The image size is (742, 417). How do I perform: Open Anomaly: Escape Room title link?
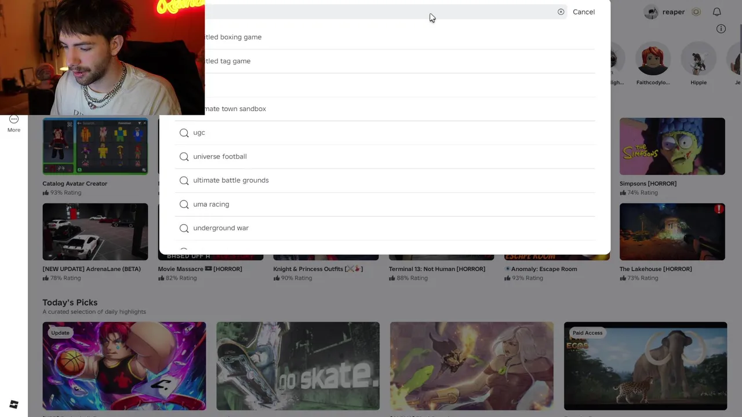tap(540, 269)
